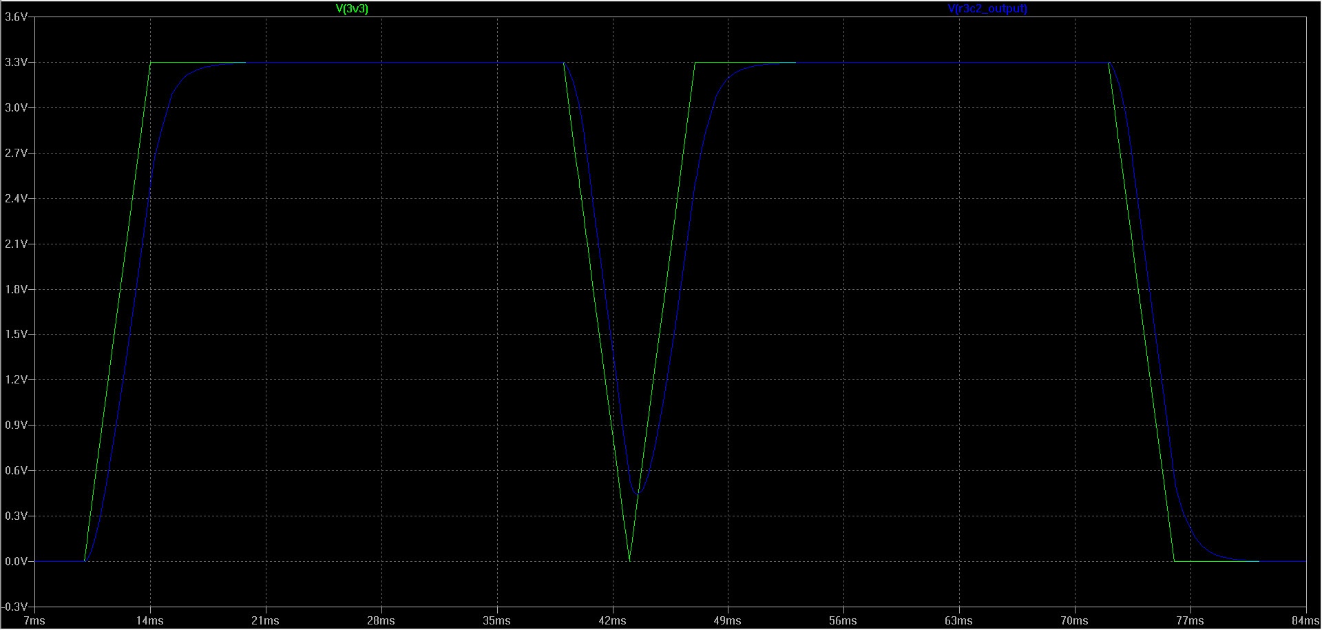Click the 84ms time axis label
Image resolution: width=1322 pixels, height=630 pixels.
1305,621
